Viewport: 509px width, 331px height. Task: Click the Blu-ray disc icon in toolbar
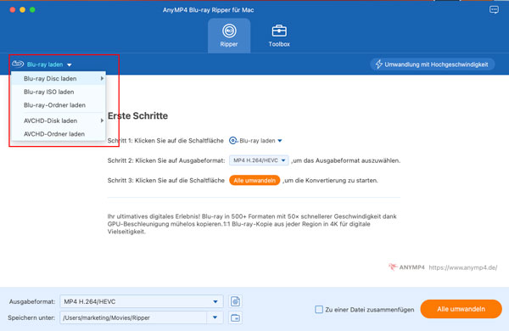click(18, 64)
